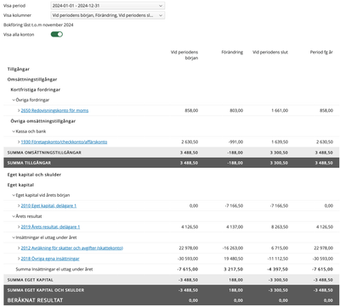Toggle the Visa alla konton switch
Image resolution: width=340 pixels, height=307 pixels.
pos(57,34)
